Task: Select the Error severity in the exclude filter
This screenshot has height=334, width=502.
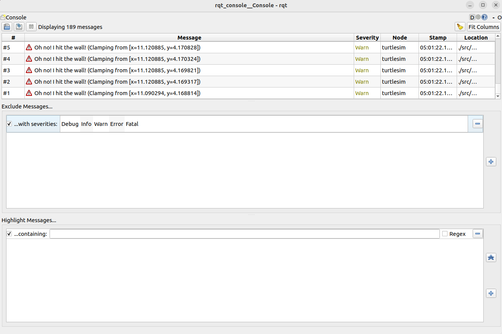Action: (117, 124)
